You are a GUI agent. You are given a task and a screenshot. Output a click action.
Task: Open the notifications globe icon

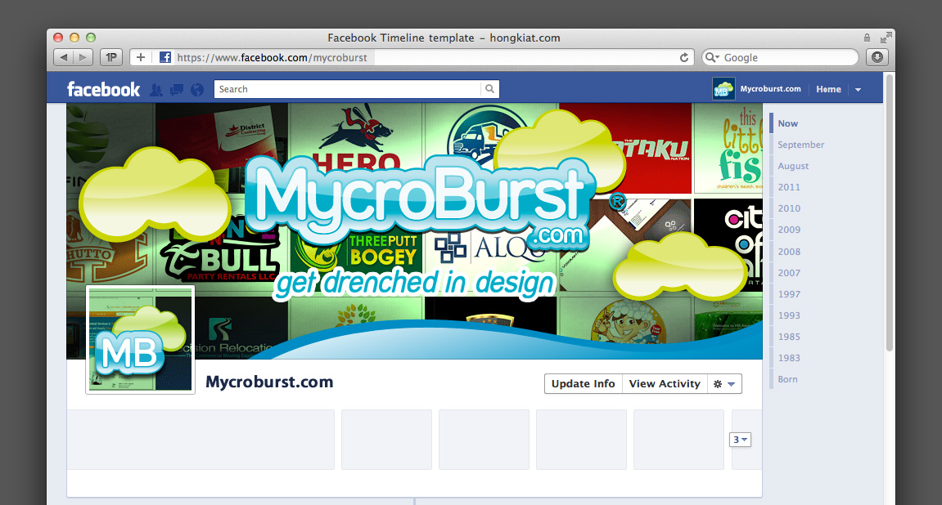[196, 90]
